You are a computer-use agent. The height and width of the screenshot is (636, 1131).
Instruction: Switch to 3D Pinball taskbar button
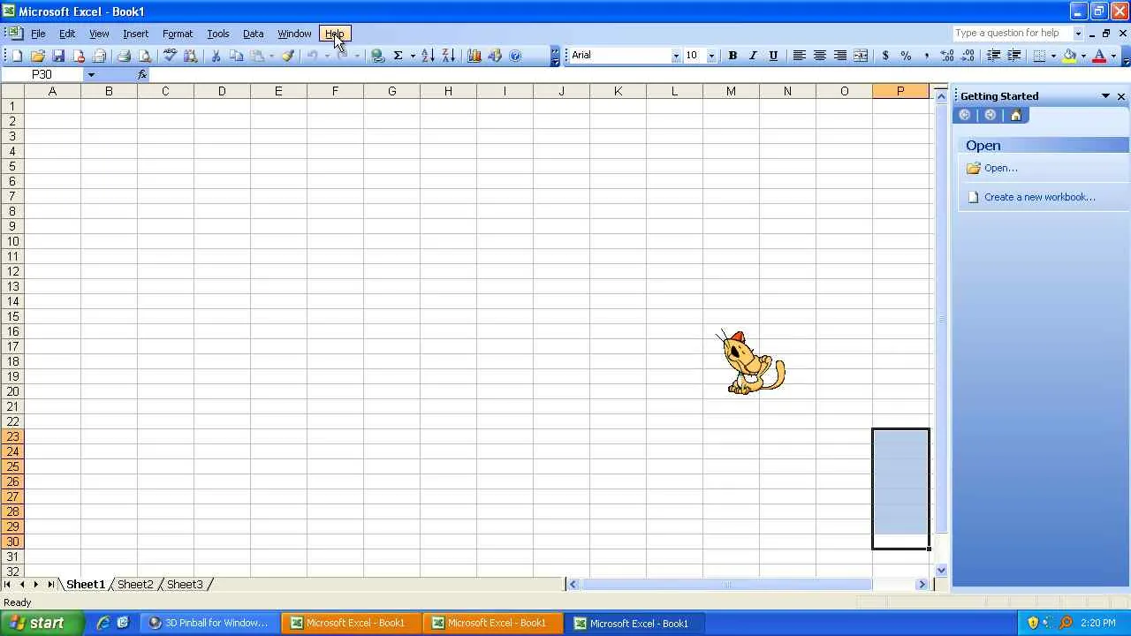(209, 623)
